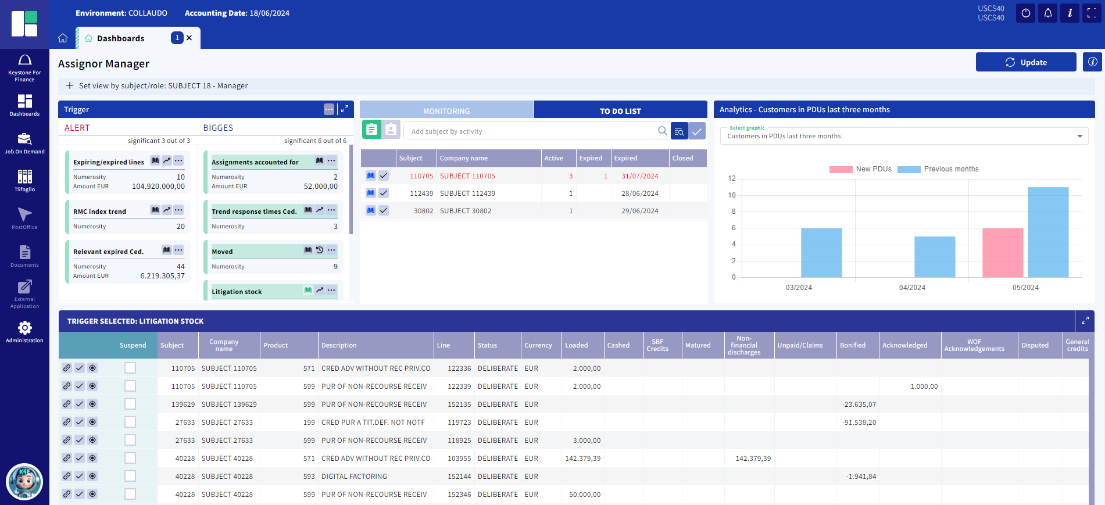Open Administration gear in sidebar

[x=24, y=332]
